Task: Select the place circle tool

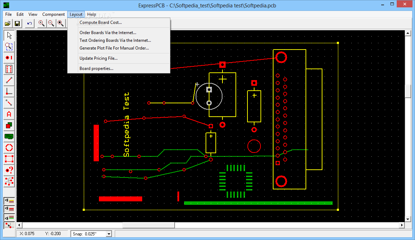Action: click(9, 148)
